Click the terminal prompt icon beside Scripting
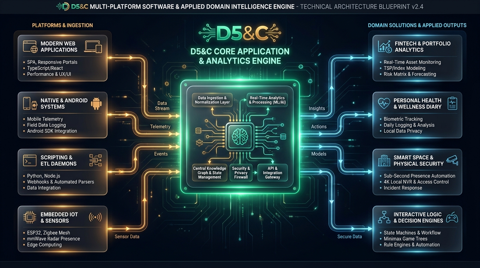 [x=30, y=160]
